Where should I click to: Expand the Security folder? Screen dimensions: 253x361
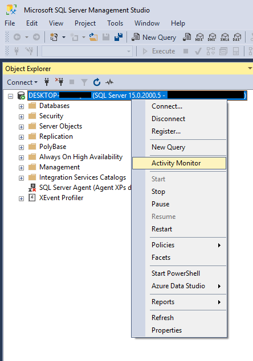point(21,117)
